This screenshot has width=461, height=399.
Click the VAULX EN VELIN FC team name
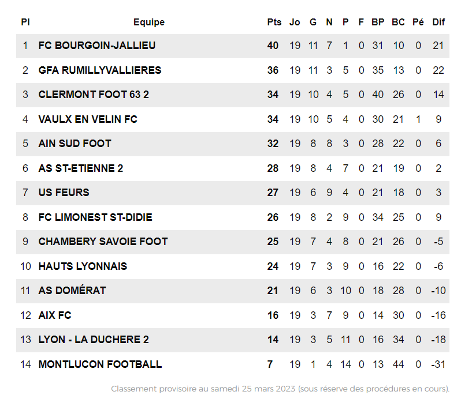pos(88,119)
